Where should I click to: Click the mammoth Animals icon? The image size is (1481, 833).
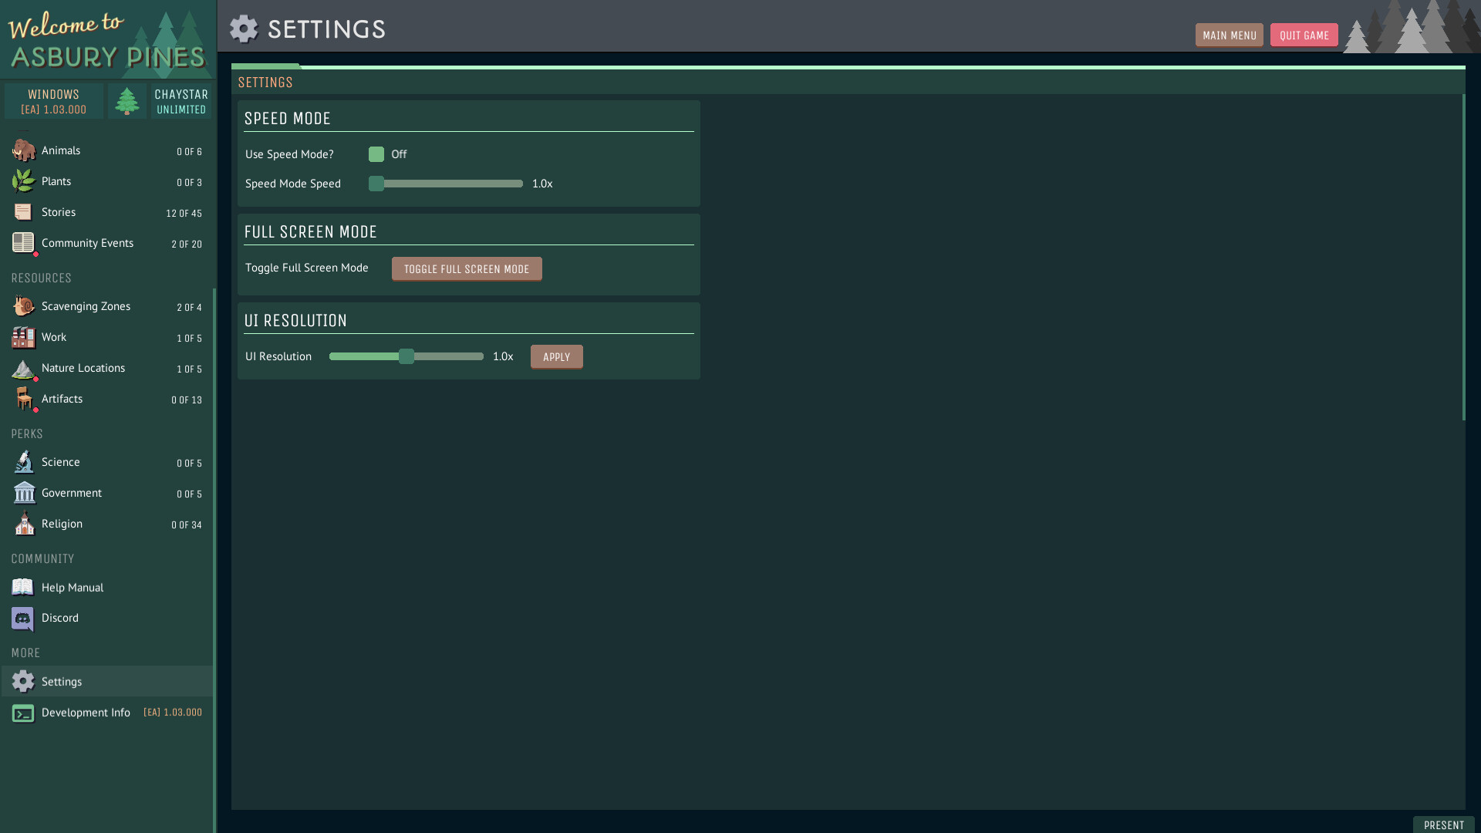coord(23,150)
